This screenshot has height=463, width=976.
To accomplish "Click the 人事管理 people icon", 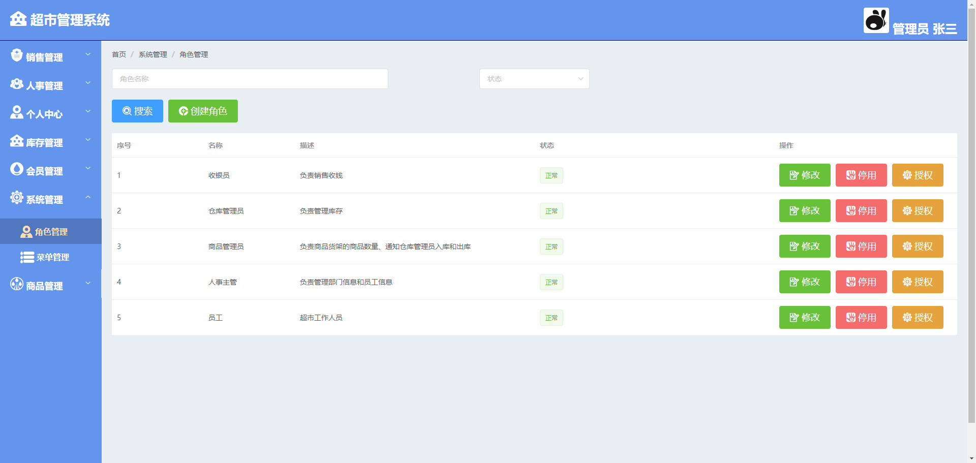I will point(17,84).
